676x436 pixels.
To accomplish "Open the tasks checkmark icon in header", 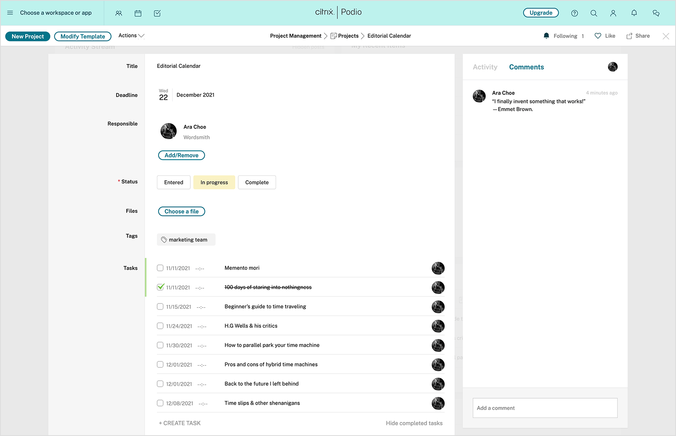I will click(157, 13).
